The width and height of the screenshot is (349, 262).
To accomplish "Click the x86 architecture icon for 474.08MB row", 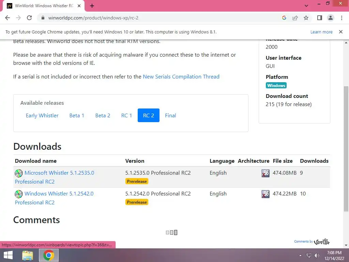I will [x=265, y=173].
